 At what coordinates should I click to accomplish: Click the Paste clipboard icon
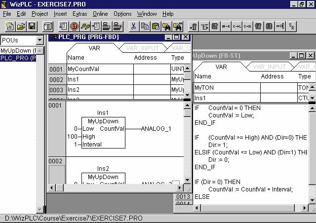[156, 26]
